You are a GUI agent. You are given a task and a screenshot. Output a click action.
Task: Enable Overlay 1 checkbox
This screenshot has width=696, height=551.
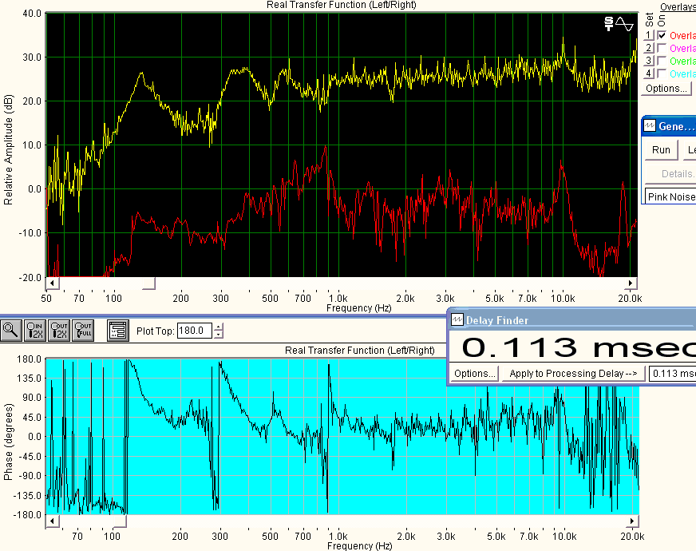pyautogui.click(x=662, y=35)
